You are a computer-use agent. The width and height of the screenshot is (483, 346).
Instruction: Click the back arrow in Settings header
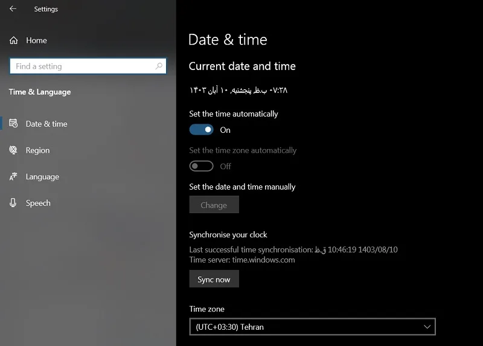[13, 9]
